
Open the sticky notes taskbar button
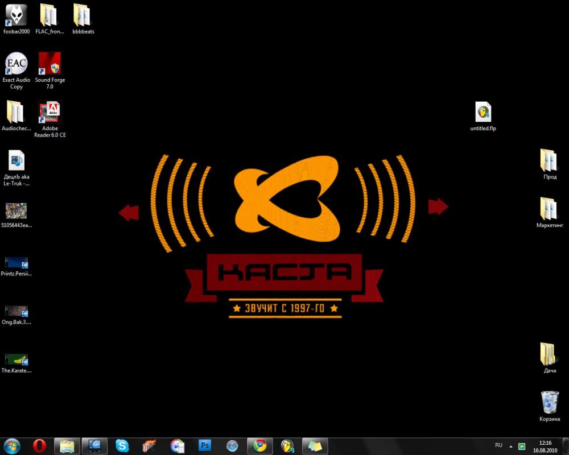click(315, 446)
